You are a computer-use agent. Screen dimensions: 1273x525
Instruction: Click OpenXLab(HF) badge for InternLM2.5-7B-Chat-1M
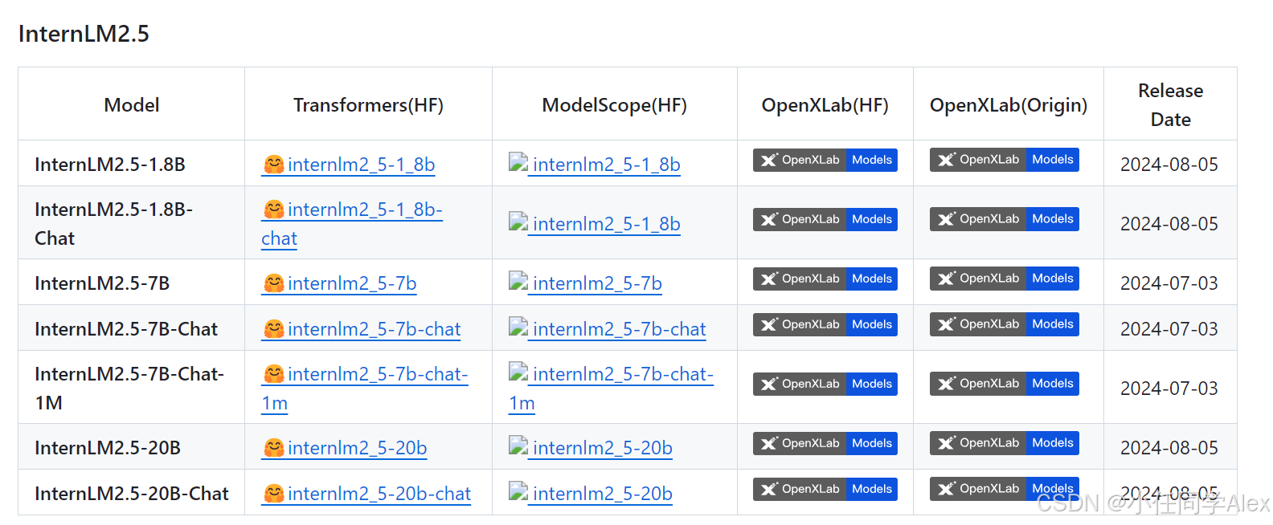pyautogui.click(x=825, y=385)
